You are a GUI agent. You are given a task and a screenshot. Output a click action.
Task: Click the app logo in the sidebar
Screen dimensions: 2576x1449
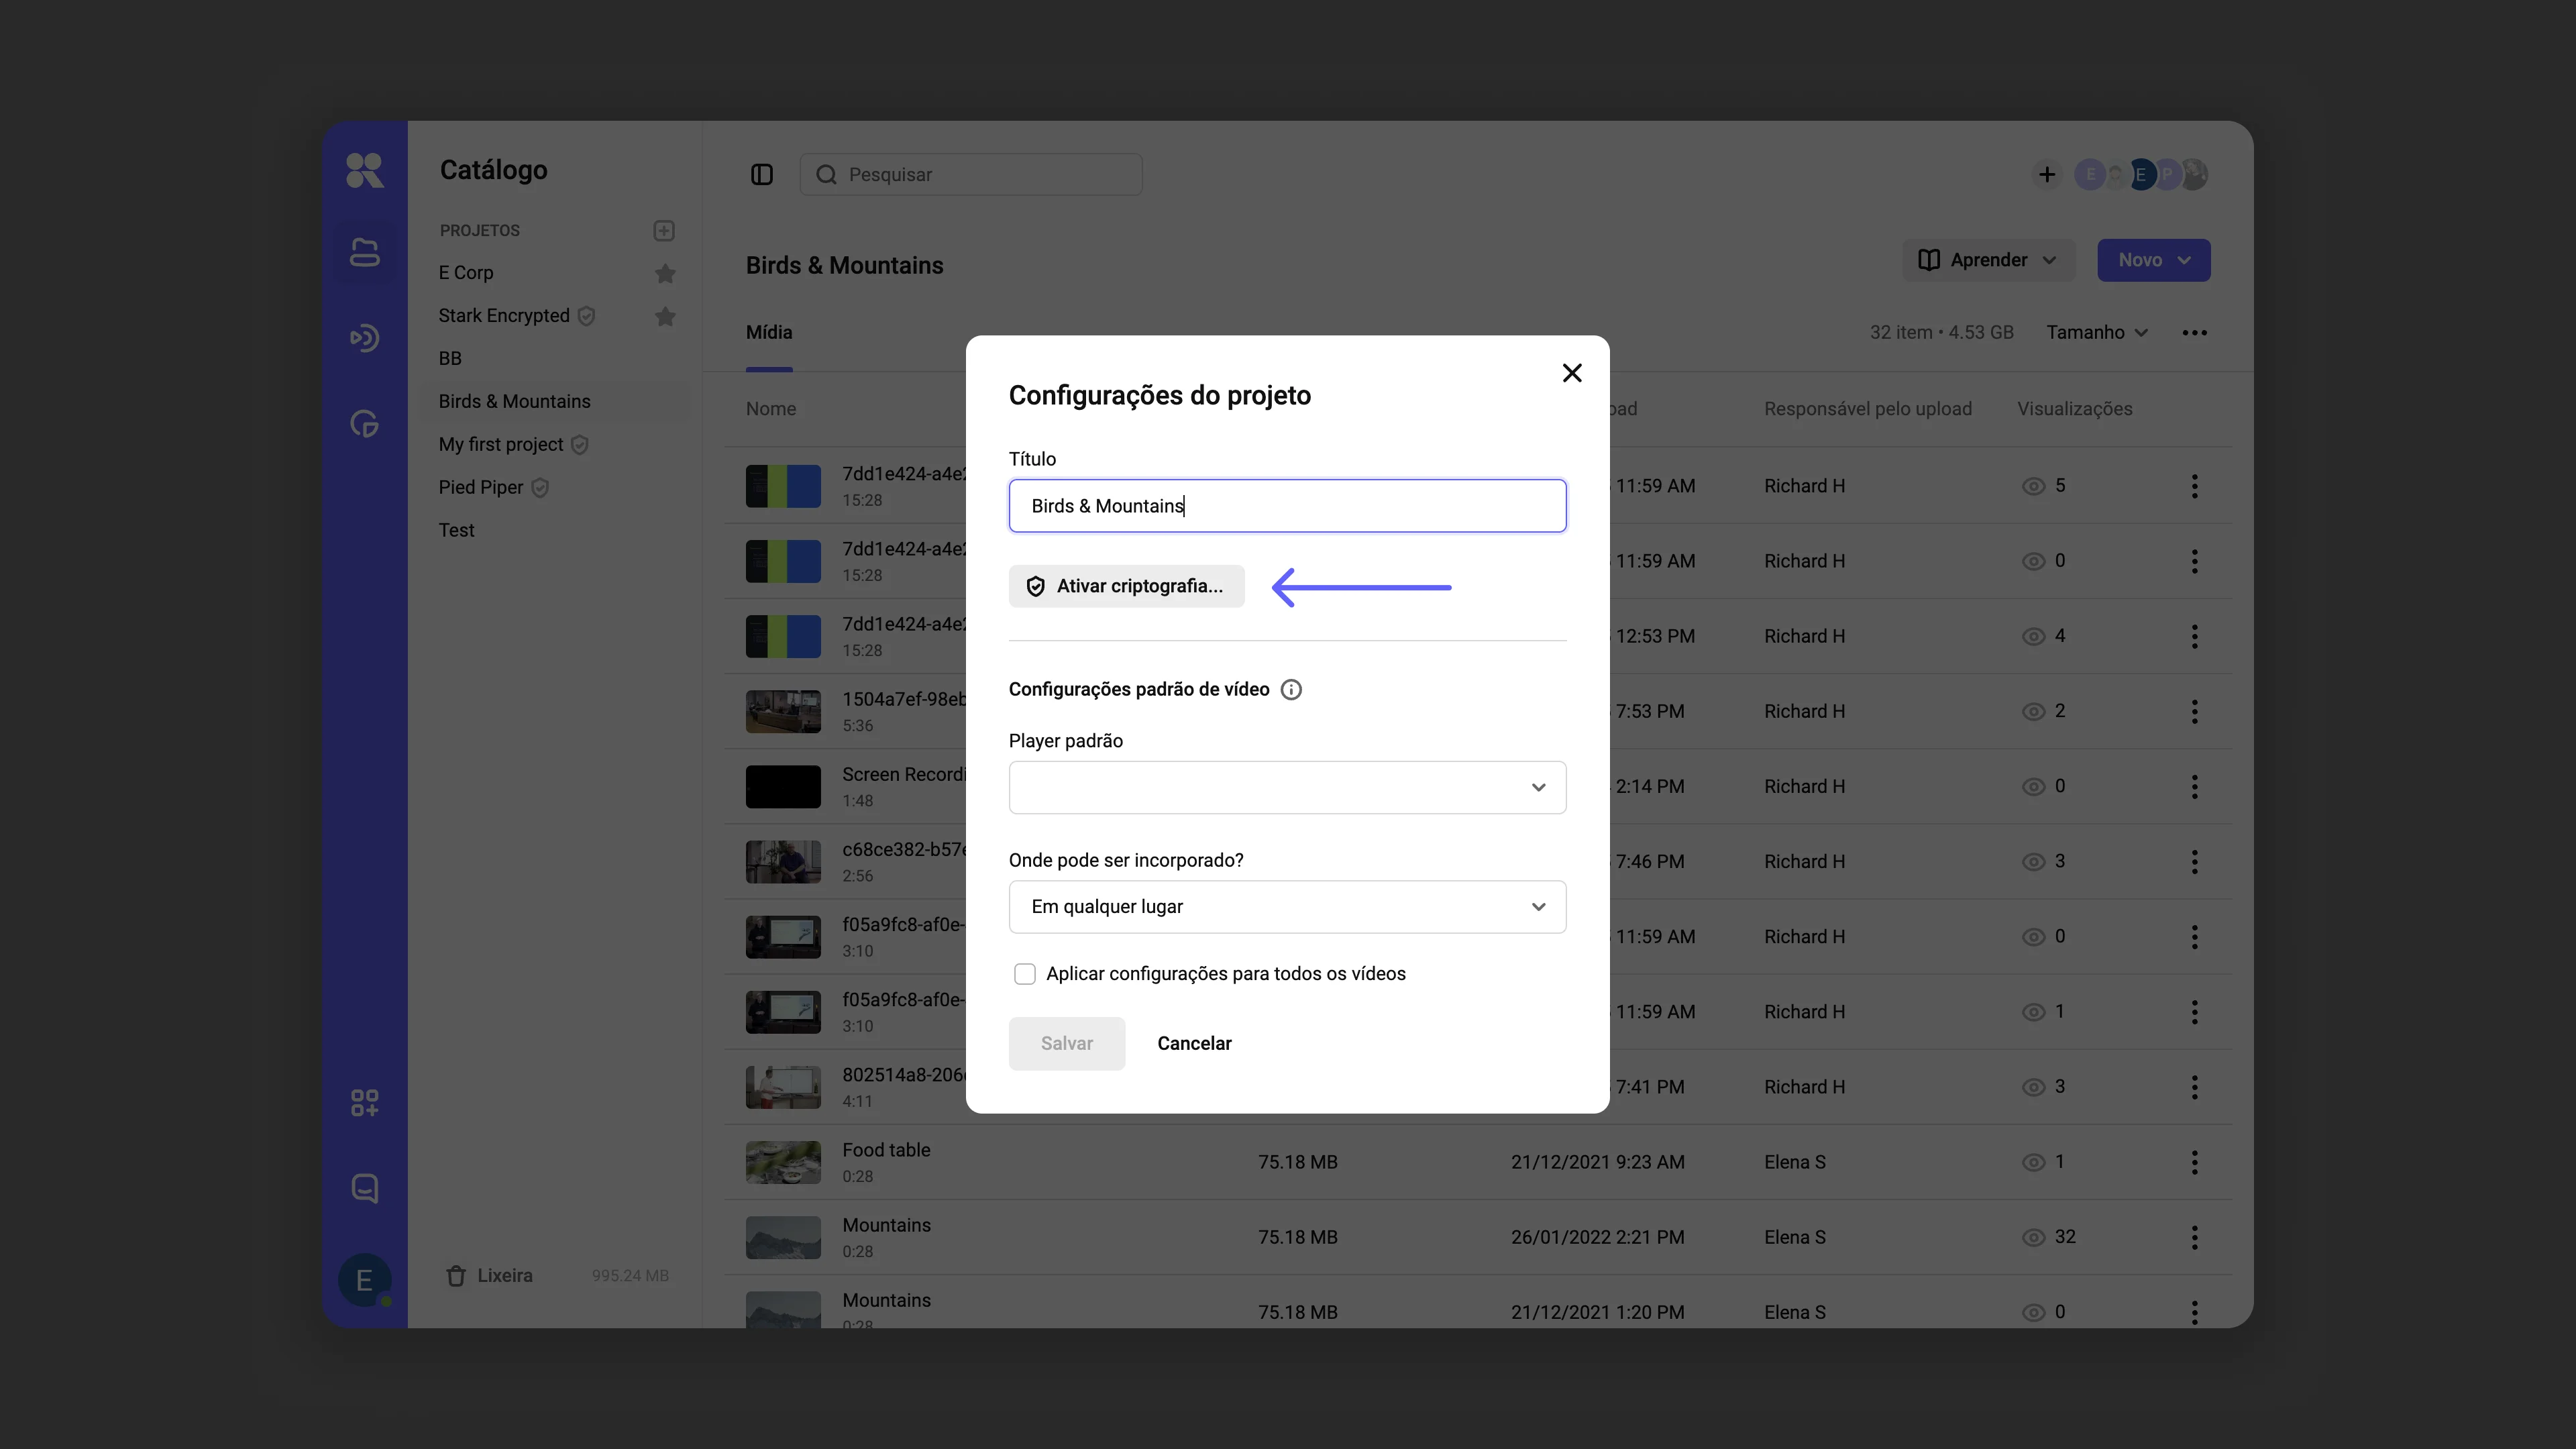[x=364, y=171]
